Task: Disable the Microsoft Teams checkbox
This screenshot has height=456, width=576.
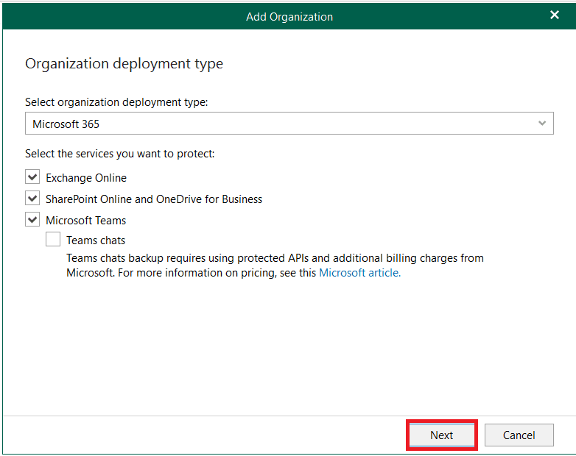Action: pyautogui.click(x=32, y=220)
